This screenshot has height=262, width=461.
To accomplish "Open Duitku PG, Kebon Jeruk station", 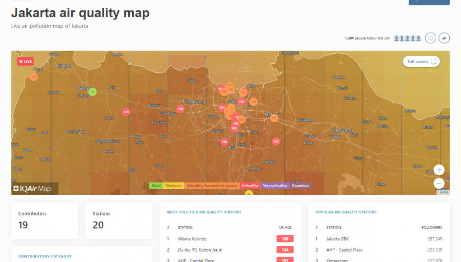I will 200,250.
